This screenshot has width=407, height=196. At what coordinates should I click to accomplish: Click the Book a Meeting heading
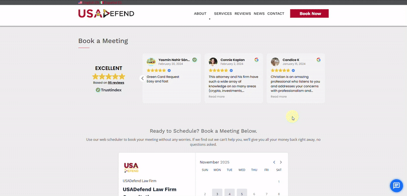pyautogui.click(x=103, y=41)
